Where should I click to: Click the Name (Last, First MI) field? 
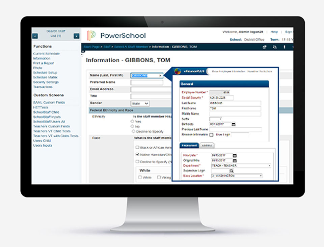click(x=147, y=76)
